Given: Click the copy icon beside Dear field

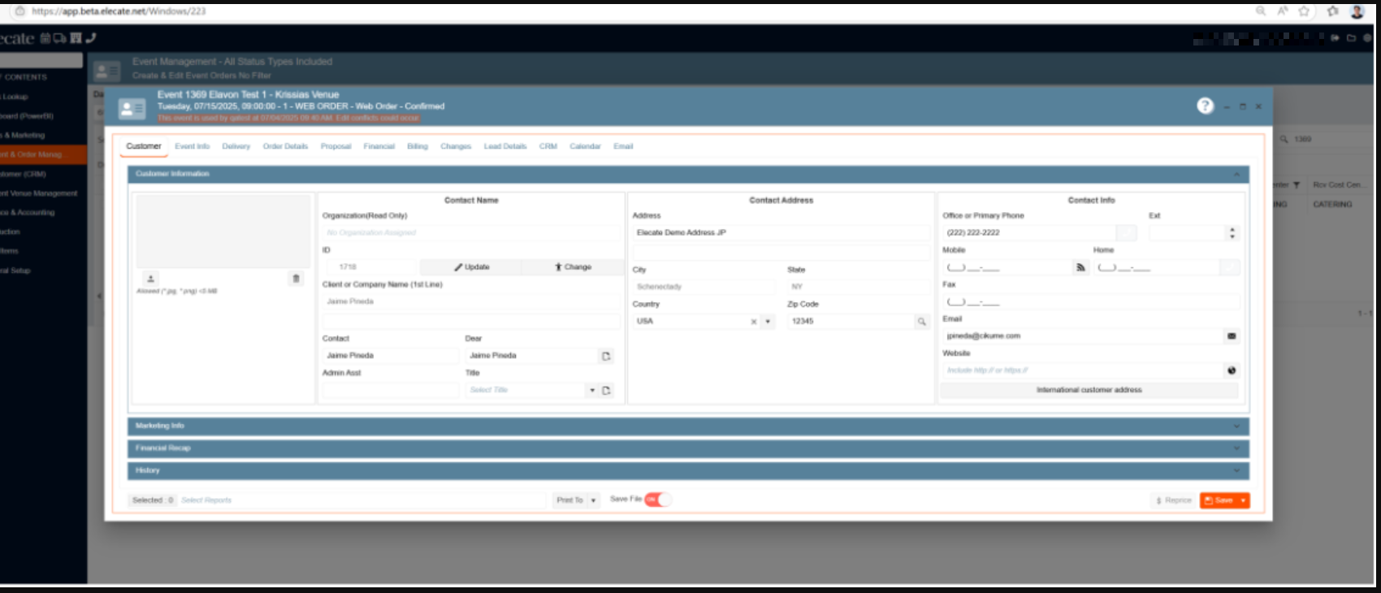Looking at the screenshot, I should click(x=606, y=356).
